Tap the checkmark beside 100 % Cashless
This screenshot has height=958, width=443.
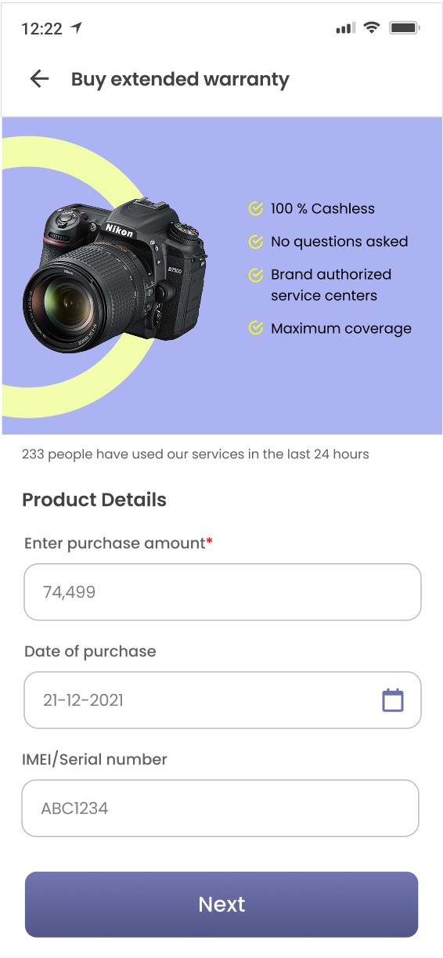256,208
